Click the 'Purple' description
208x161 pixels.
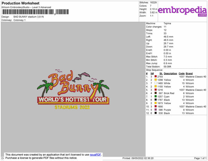pyautogui.click(x=167, y=110)
